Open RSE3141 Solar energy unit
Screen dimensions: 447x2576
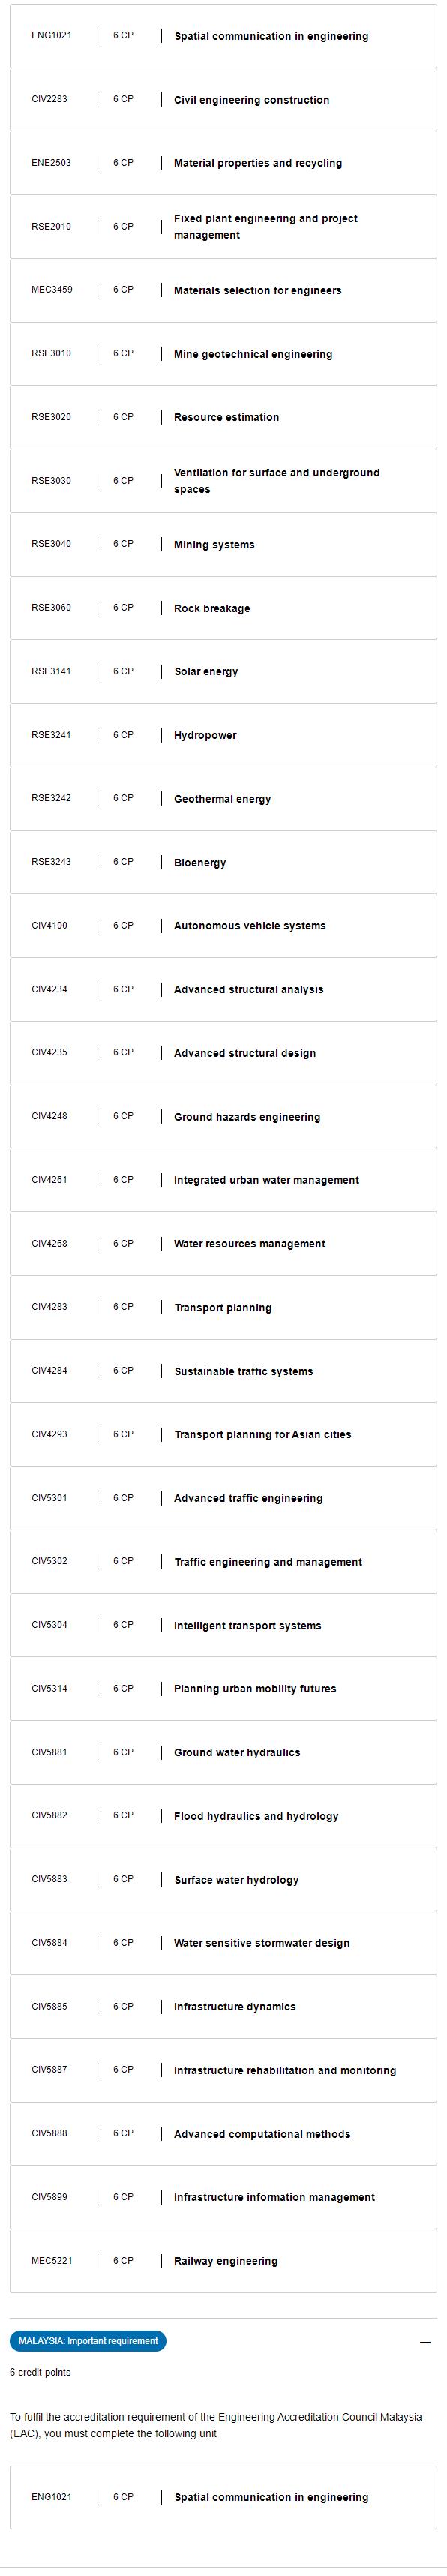(223, 672)
